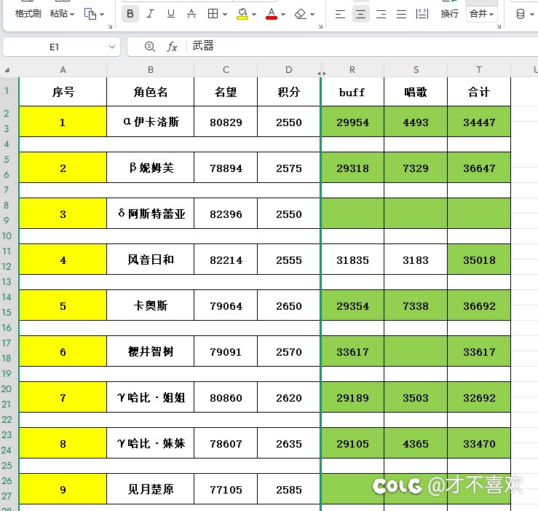
Task: Click the 换行 wrap text button
Action: tap(449, 14)
